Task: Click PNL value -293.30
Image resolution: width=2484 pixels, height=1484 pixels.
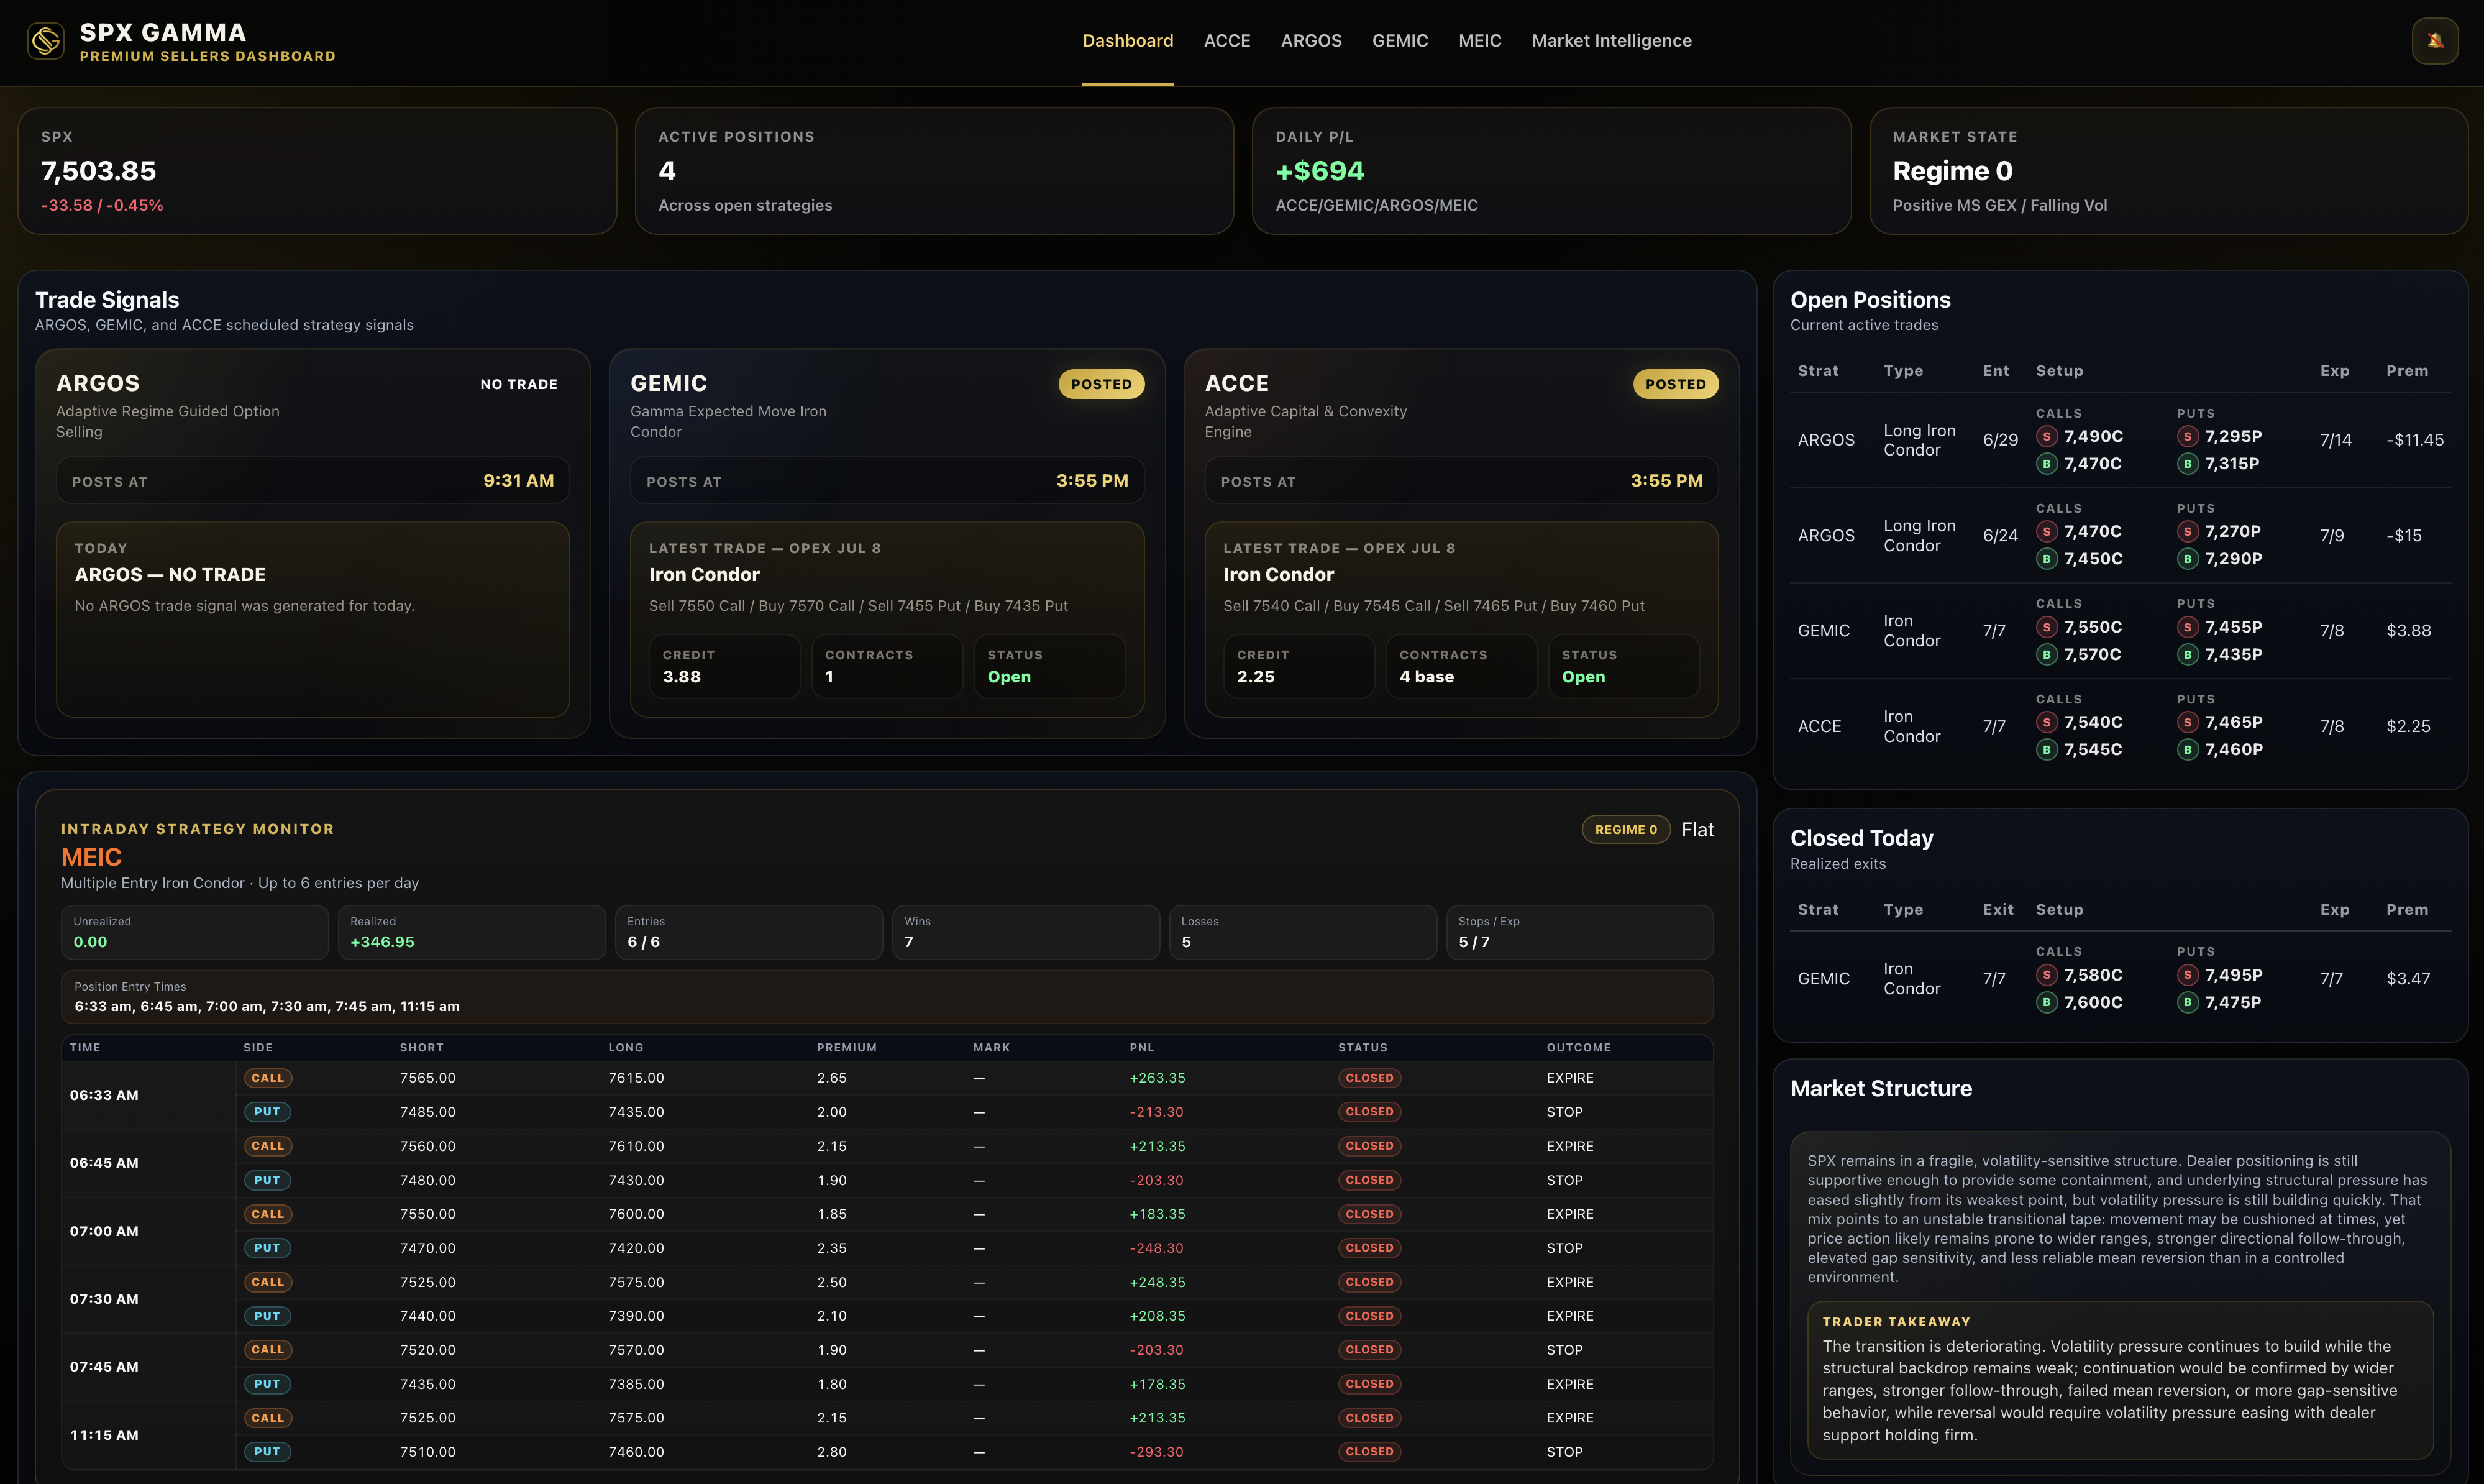Action: pyautogui.click(x=1156, y=1452)
